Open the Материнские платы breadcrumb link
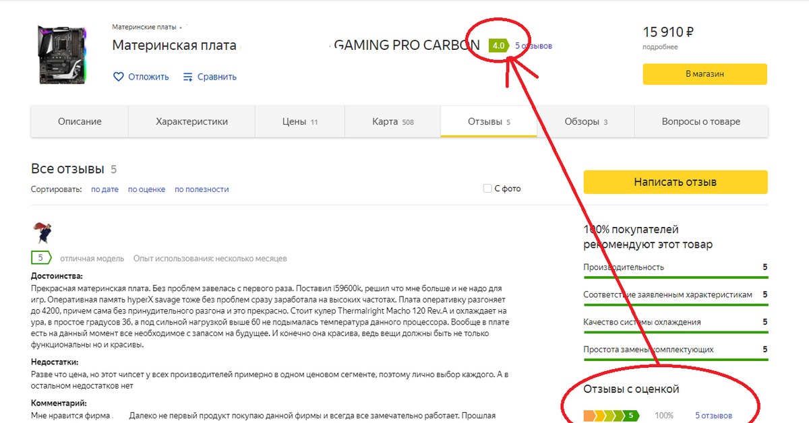Viewport: 809px width, 423px height. tap(144, 27)
